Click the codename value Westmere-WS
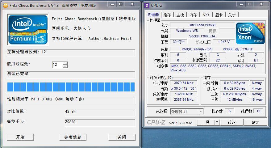The image size is (271, 148). (187, 31)
